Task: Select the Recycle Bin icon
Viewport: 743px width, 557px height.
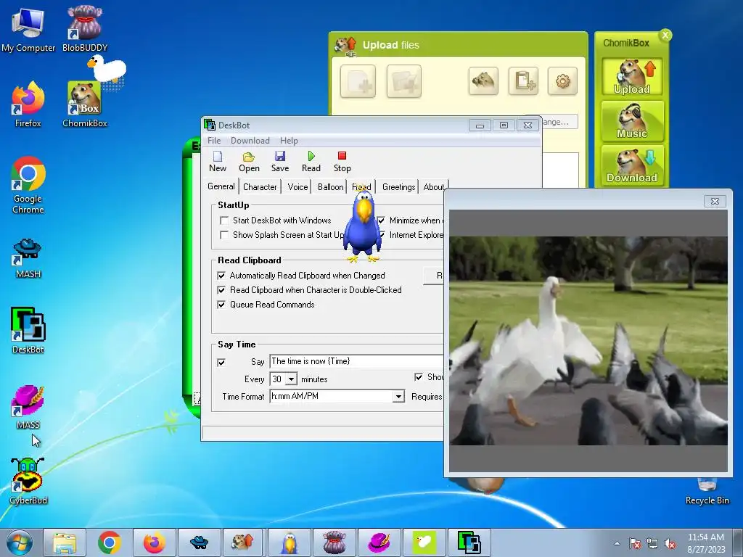Action: [707, 492]
